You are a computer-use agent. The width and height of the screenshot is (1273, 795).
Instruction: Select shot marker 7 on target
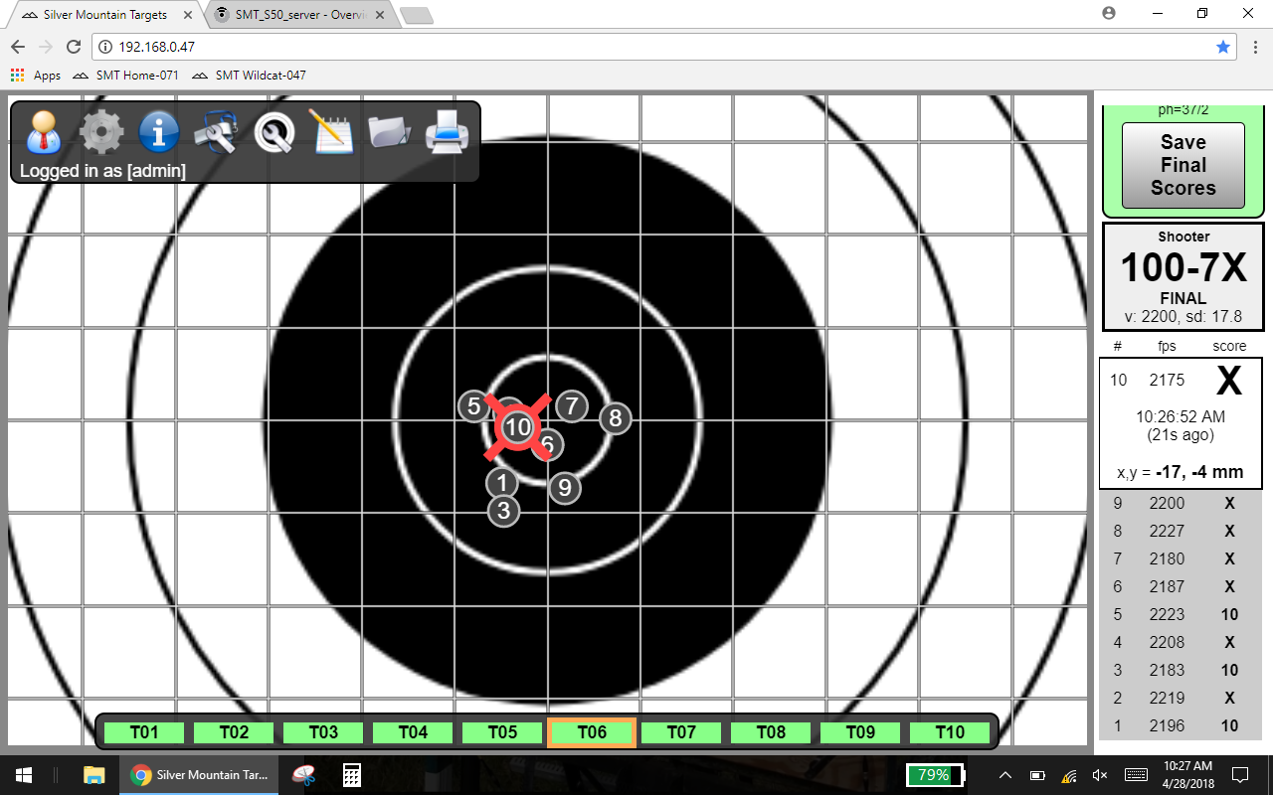(x=572, y=405)
